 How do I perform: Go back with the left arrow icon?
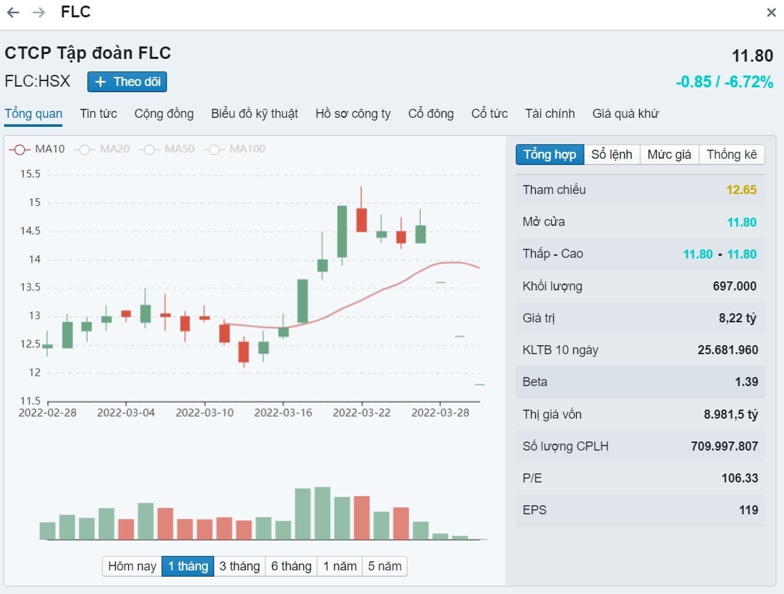click(x=13, y=12)
